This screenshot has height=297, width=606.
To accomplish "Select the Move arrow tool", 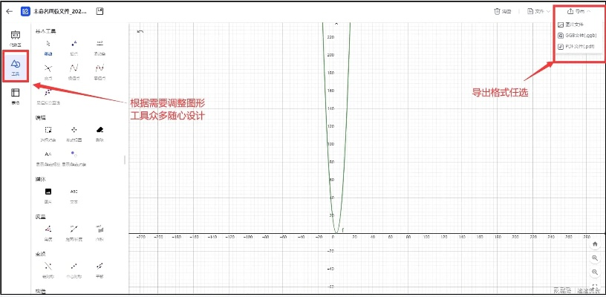I will click(x=48, y=47).
